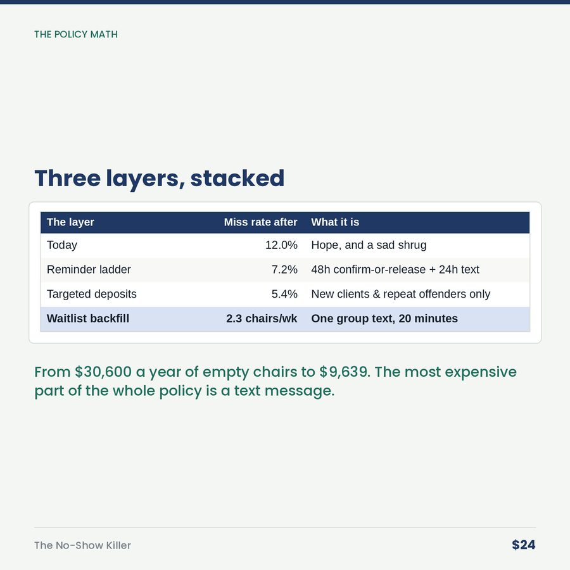Click 'New clients & repeat offenders only' cell
Screen dimensions: 570x570
click(401, 294)
